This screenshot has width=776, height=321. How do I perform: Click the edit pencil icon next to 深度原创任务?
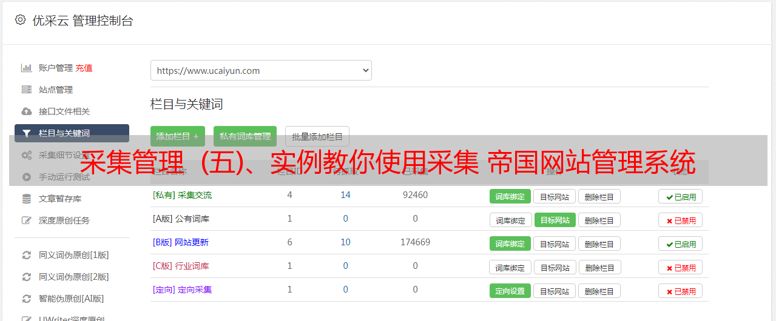pyautogui.click(x=27, y=220)
